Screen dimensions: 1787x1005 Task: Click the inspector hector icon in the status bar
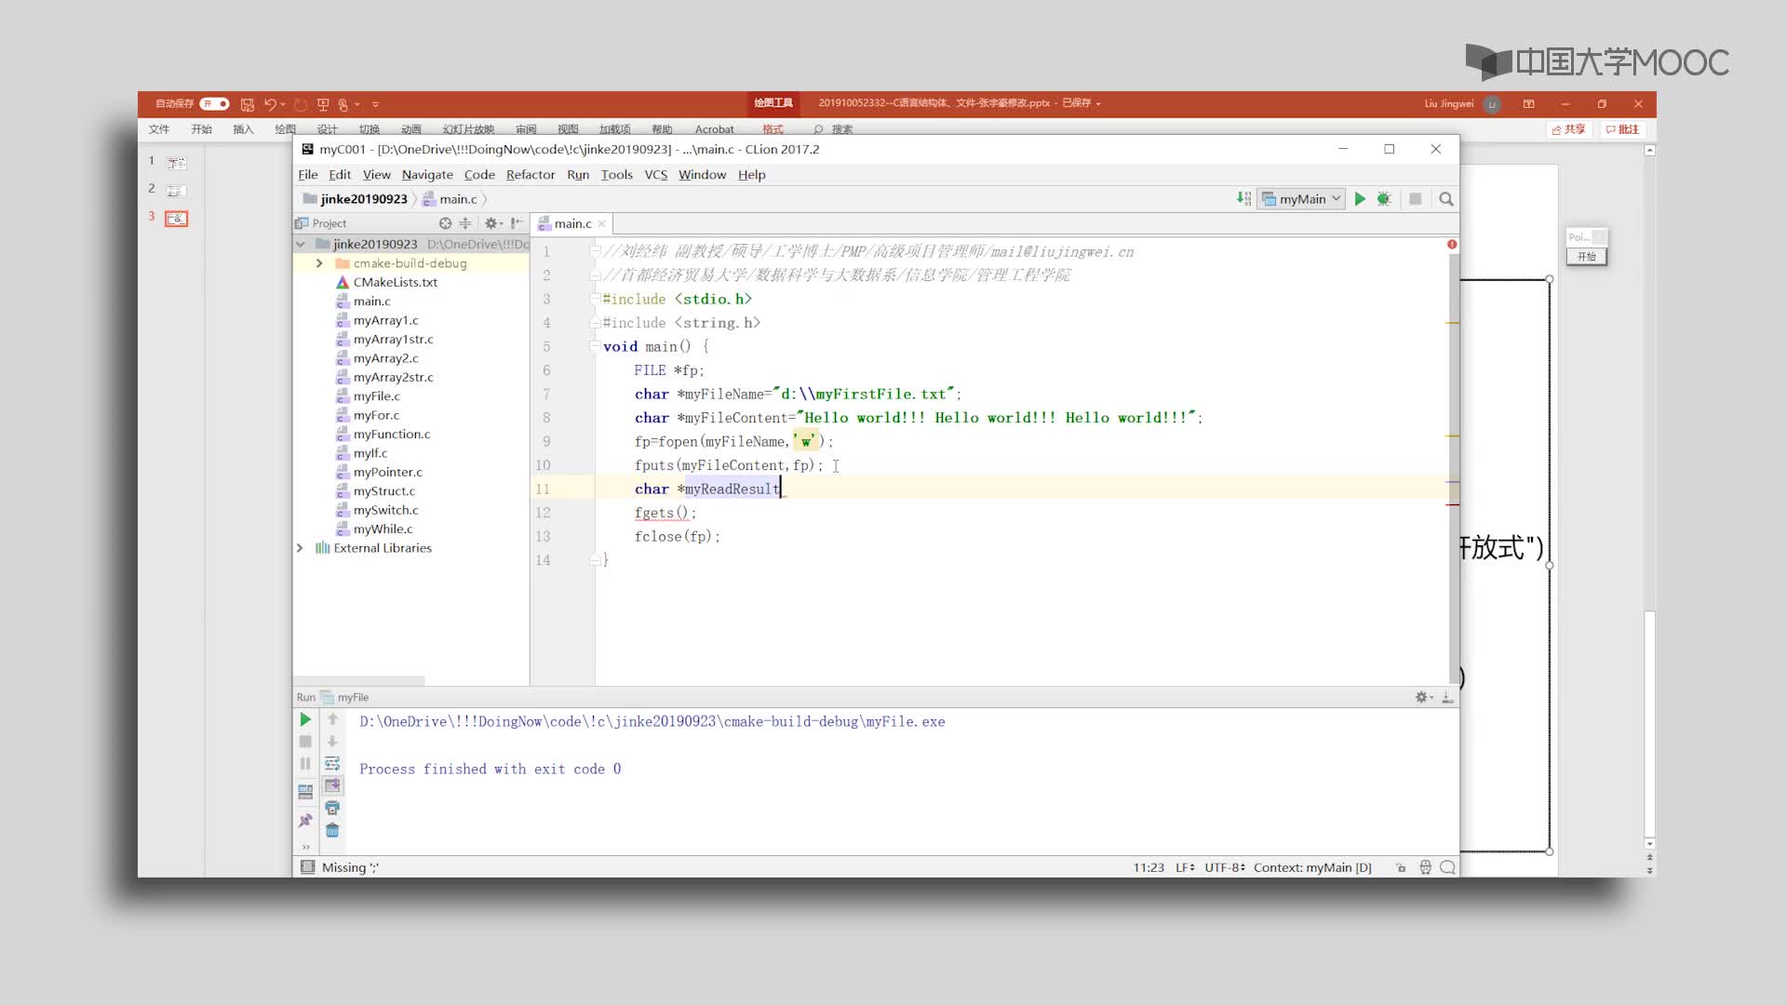(1425, 867)
